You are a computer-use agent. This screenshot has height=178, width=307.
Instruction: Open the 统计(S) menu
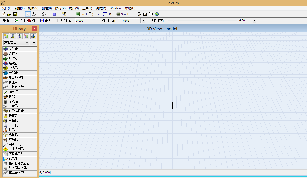(x=74, y=8)
